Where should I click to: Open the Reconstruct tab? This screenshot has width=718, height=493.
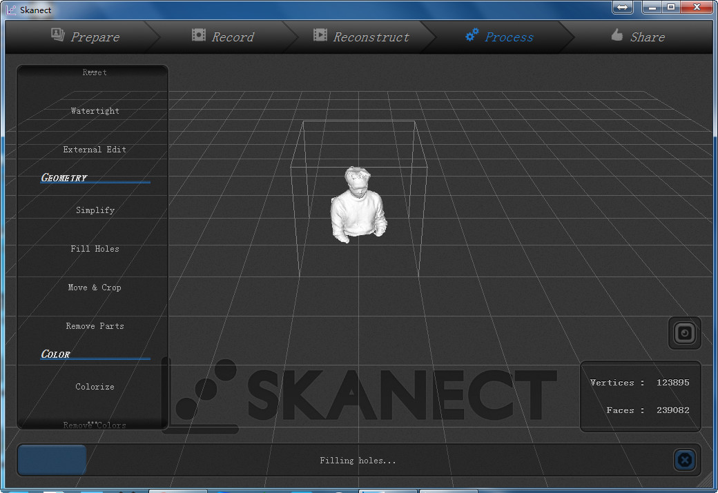pyautogui.click(x=361, y=37)
